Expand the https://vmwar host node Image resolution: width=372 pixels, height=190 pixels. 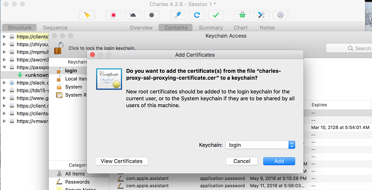click(x=4, y=121)
